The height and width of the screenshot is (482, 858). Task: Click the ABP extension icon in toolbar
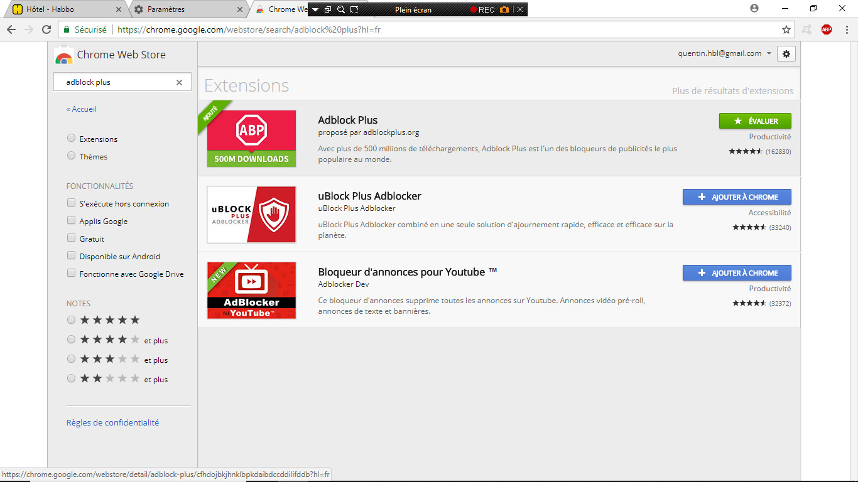pos(827,29)
